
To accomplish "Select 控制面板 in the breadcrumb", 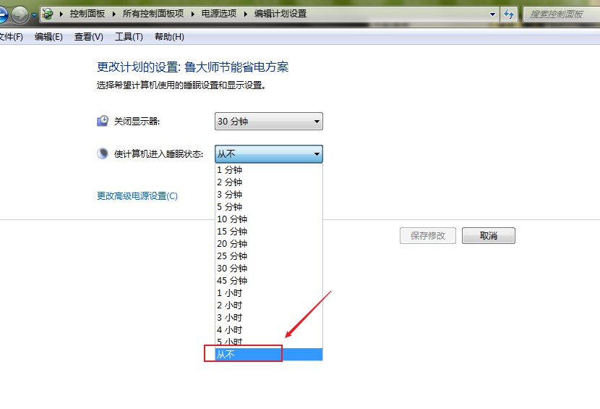I will tap(87, 14).
